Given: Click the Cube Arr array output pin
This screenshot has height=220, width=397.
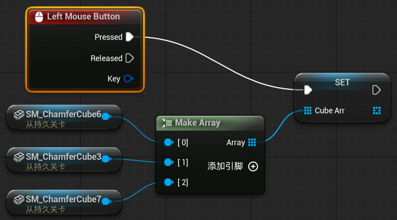Looking at the screenshot, I should point(377,110).
